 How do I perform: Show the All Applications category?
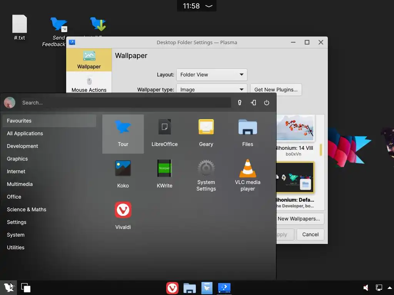[x=49, y=133]
